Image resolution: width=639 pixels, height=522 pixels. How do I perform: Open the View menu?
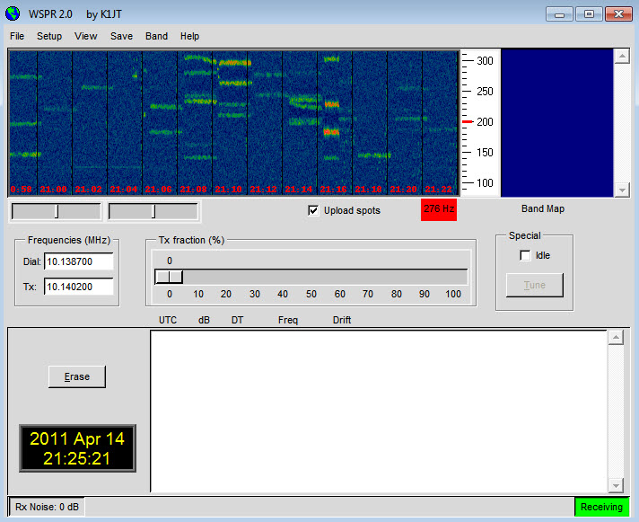tap(85, 36)
